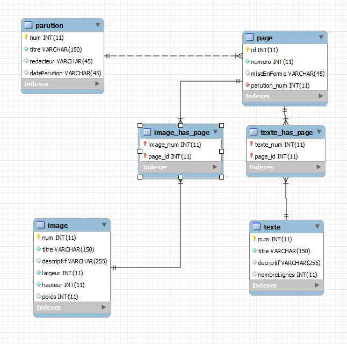Expand the Indexes section of parution
The height and width of the screenshot is (344, 347).
pos(97,84)
